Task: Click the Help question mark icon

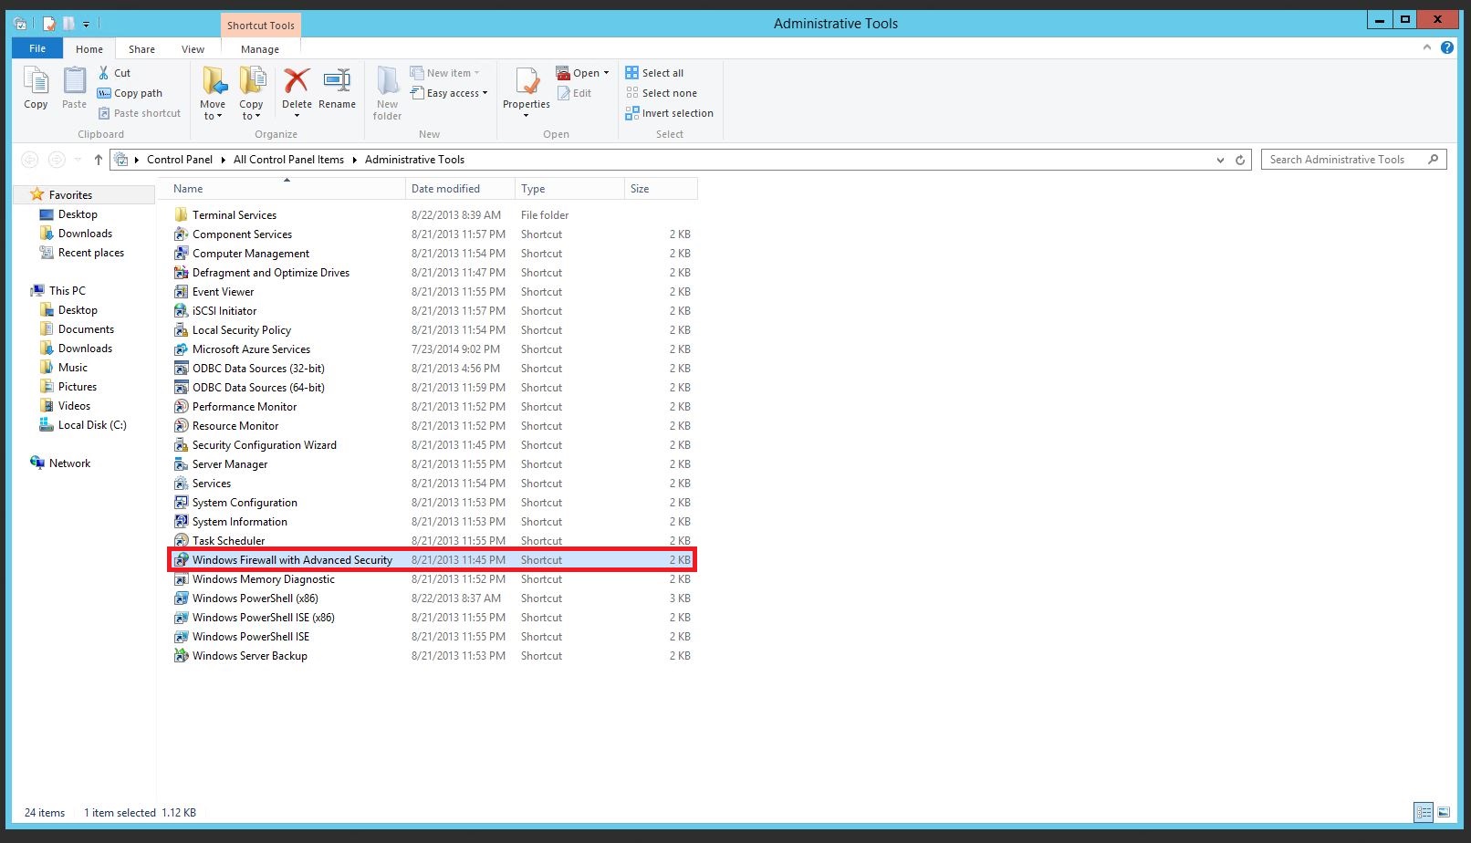Action: pos(1447,47)
